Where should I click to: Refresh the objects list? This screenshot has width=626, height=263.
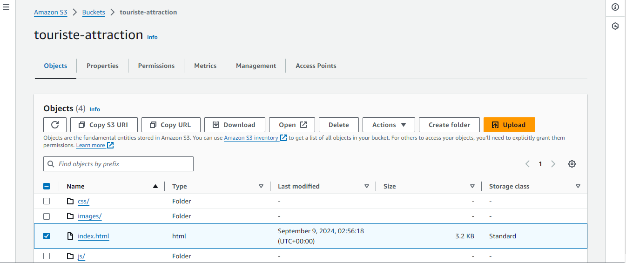(55, 125)
